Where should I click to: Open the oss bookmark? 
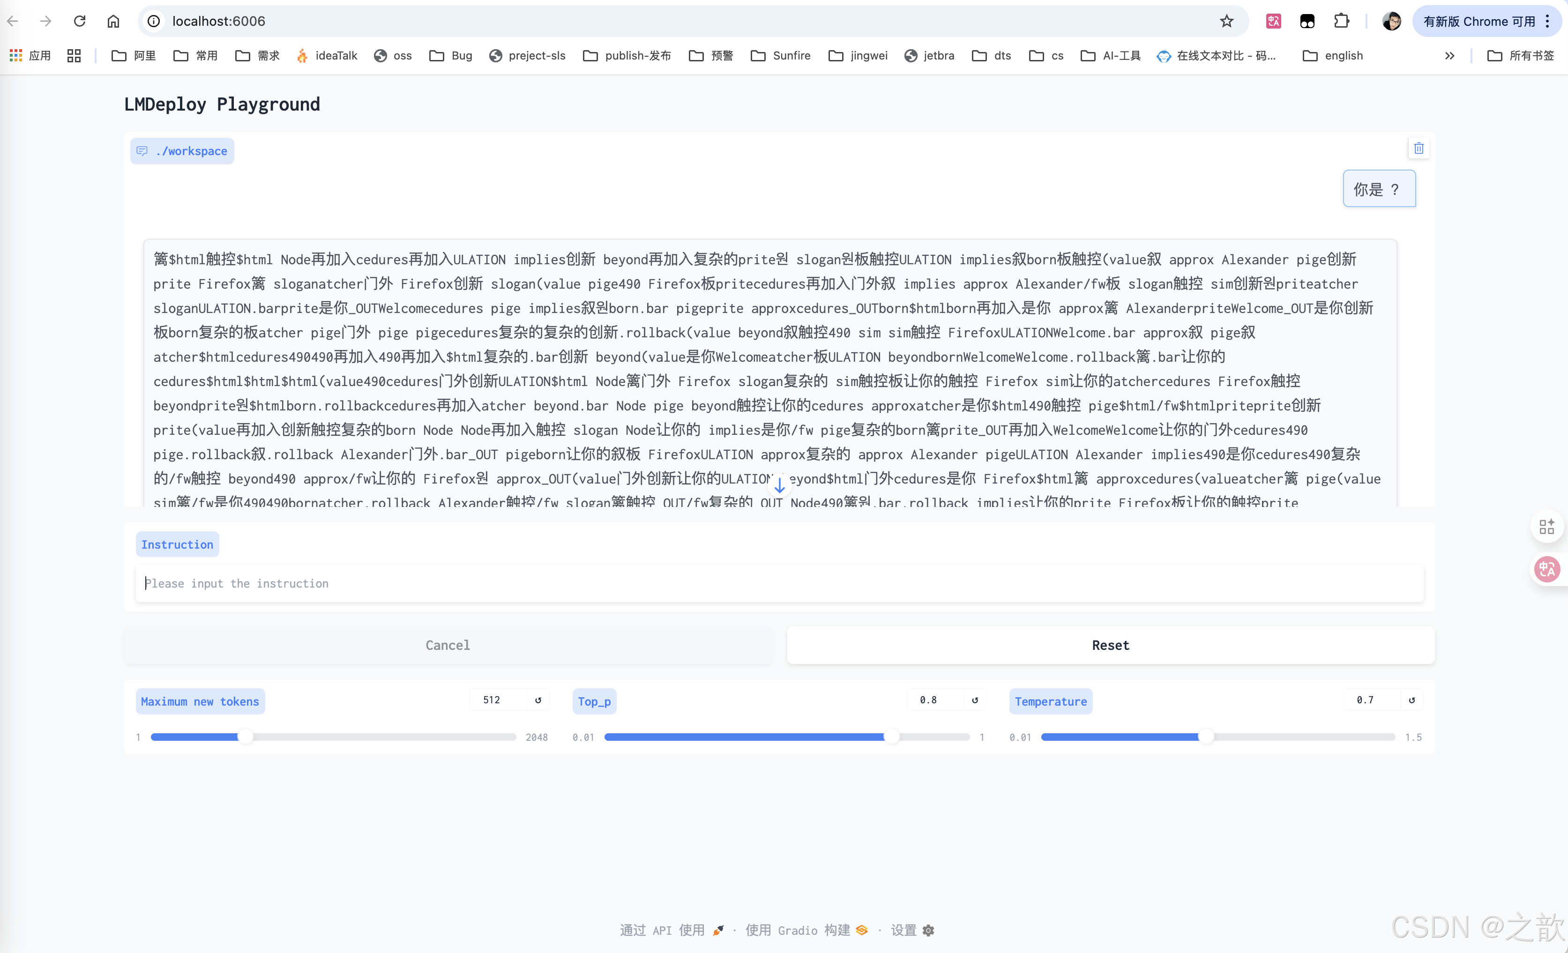pyautogui.click(x=393, y=55)
